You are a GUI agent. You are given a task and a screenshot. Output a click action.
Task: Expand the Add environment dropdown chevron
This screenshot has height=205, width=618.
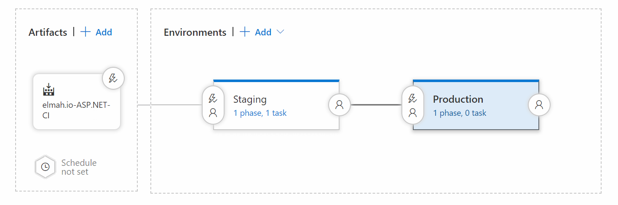[x=280, y=32]
